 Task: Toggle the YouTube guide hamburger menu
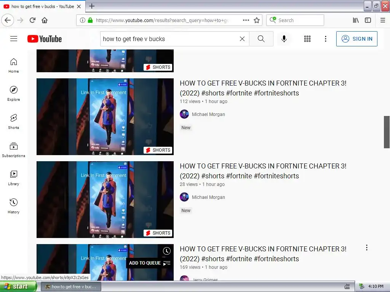point(14,39)
